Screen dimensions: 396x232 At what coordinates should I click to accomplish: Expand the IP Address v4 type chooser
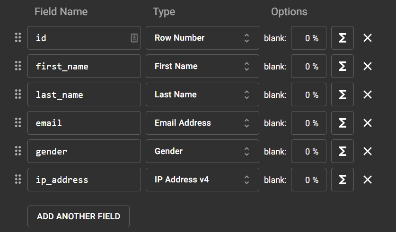pos(202,180)
